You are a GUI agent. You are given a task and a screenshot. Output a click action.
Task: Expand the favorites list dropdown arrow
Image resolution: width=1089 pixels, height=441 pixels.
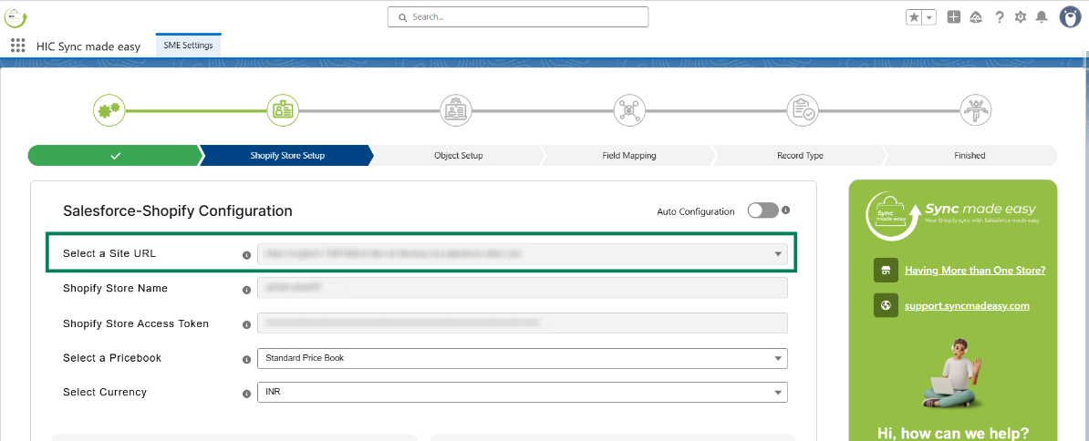[929, 17]
